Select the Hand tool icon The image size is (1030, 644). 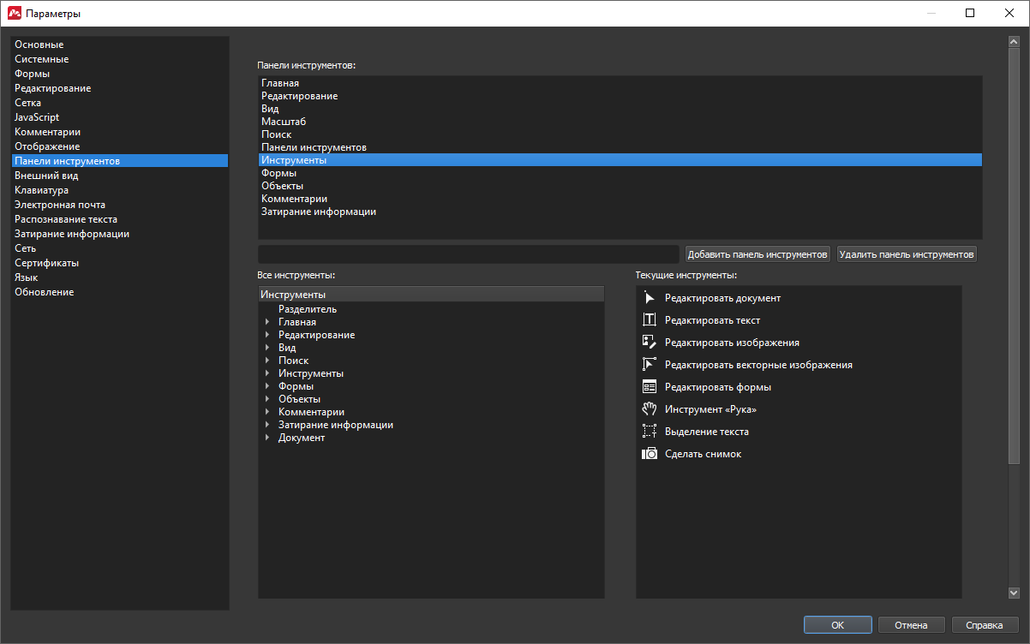(649, 409)
